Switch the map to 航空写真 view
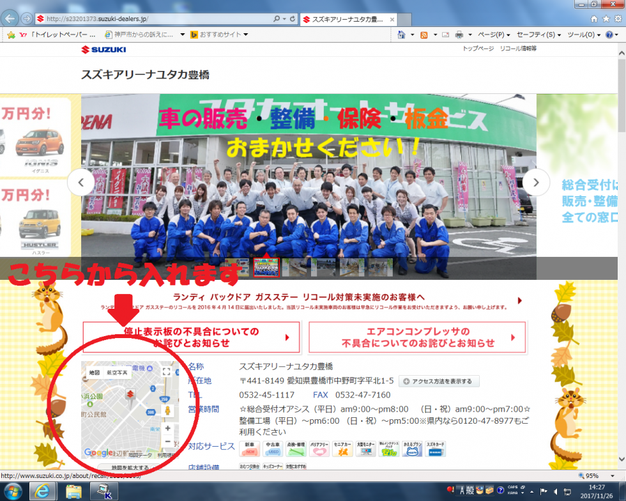Viewport: 626px width, 501px height. [x=117, y=373]
